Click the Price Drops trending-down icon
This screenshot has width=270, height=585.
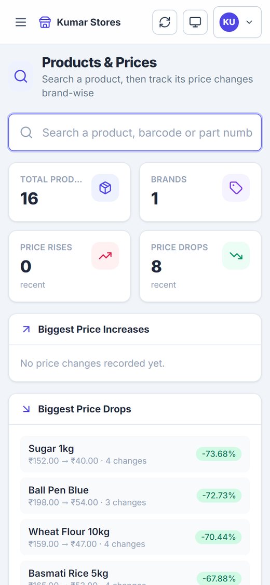point(236,256)
